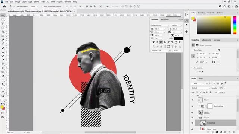Collapse the Transform section
The image size is (239, 134).
(192, 50)
